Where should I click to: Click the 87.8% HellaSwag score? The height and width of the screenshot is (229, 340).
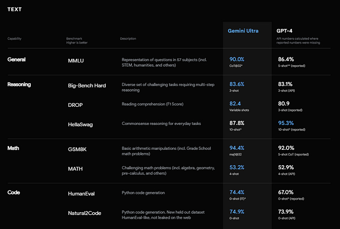point(237,123)
